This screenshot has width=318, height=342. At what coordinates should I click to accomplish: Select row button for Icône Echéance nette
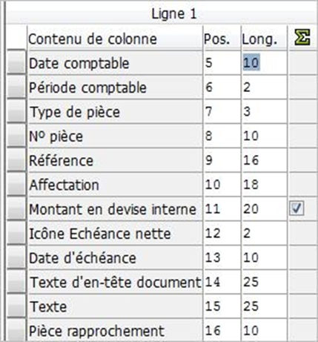16,233
